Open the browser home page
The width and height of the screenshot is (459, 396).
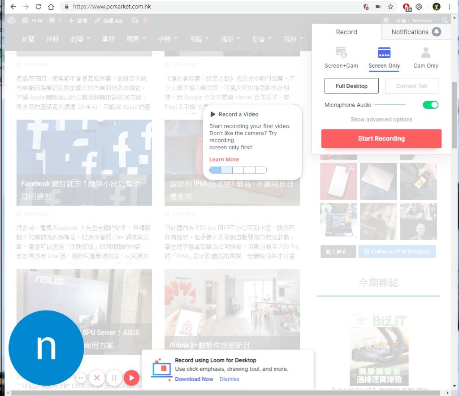pyautogui.click(x=51, y=7)
